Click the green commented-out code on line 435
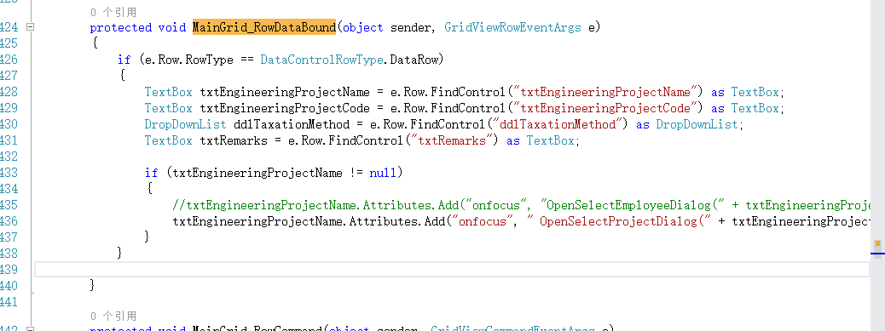885x331 pixels. 522,205
